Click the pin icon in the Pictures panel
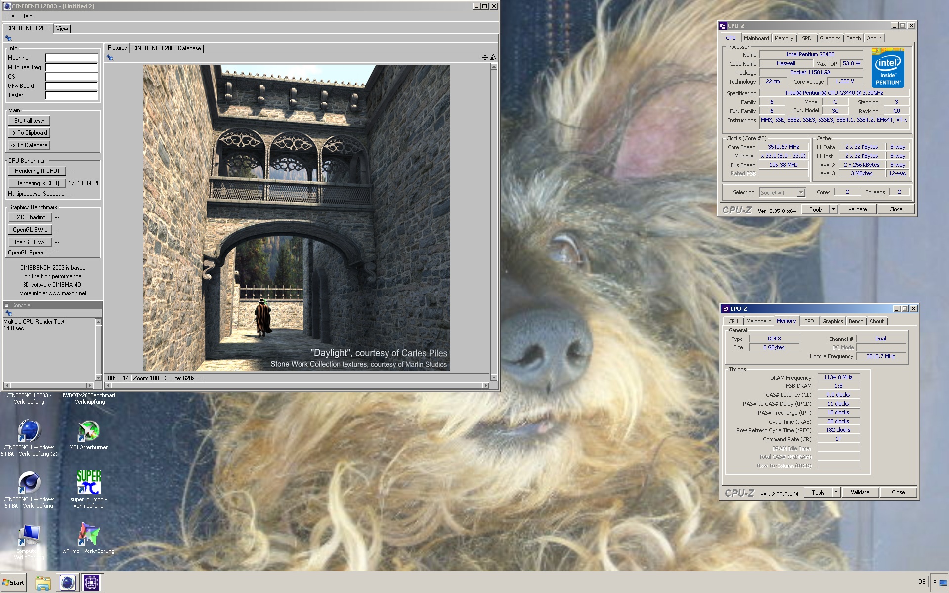The height and width of the screenshot is (593, 949). click(110, 58)
